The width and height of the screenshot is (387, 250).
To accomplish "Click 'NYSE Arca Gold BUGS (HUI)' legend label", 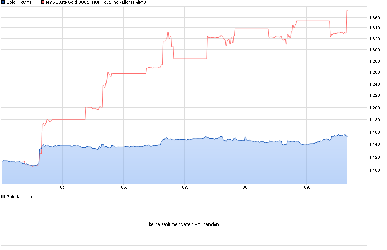I will point(73,2).
